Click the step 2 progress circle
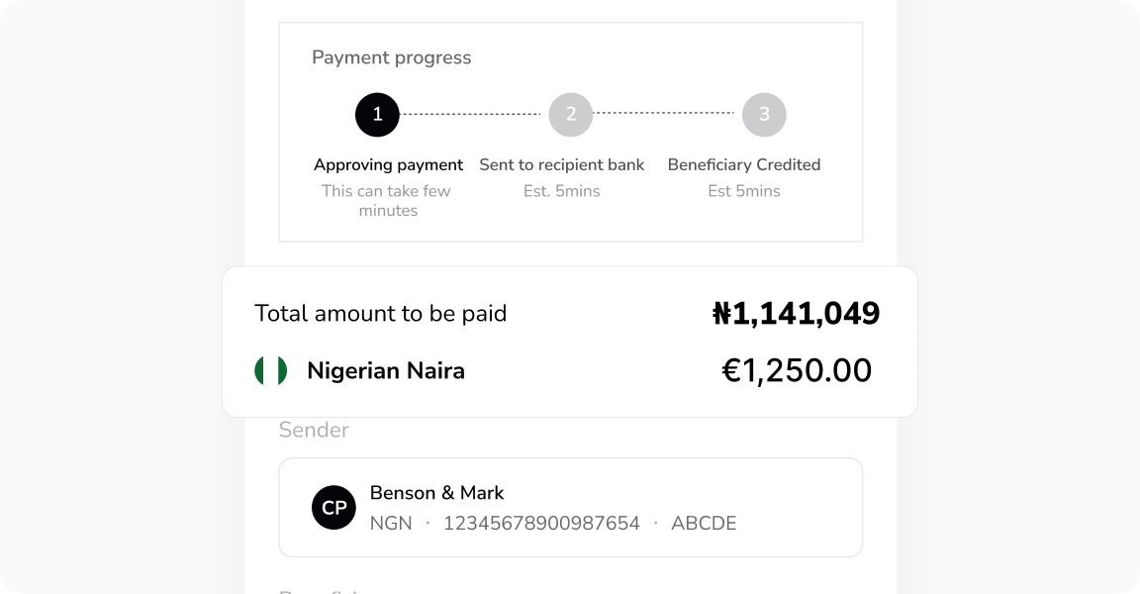 pos(571,115)
